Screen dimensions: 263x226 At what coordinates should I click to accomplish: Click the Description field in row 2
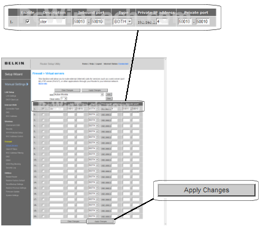56,115
